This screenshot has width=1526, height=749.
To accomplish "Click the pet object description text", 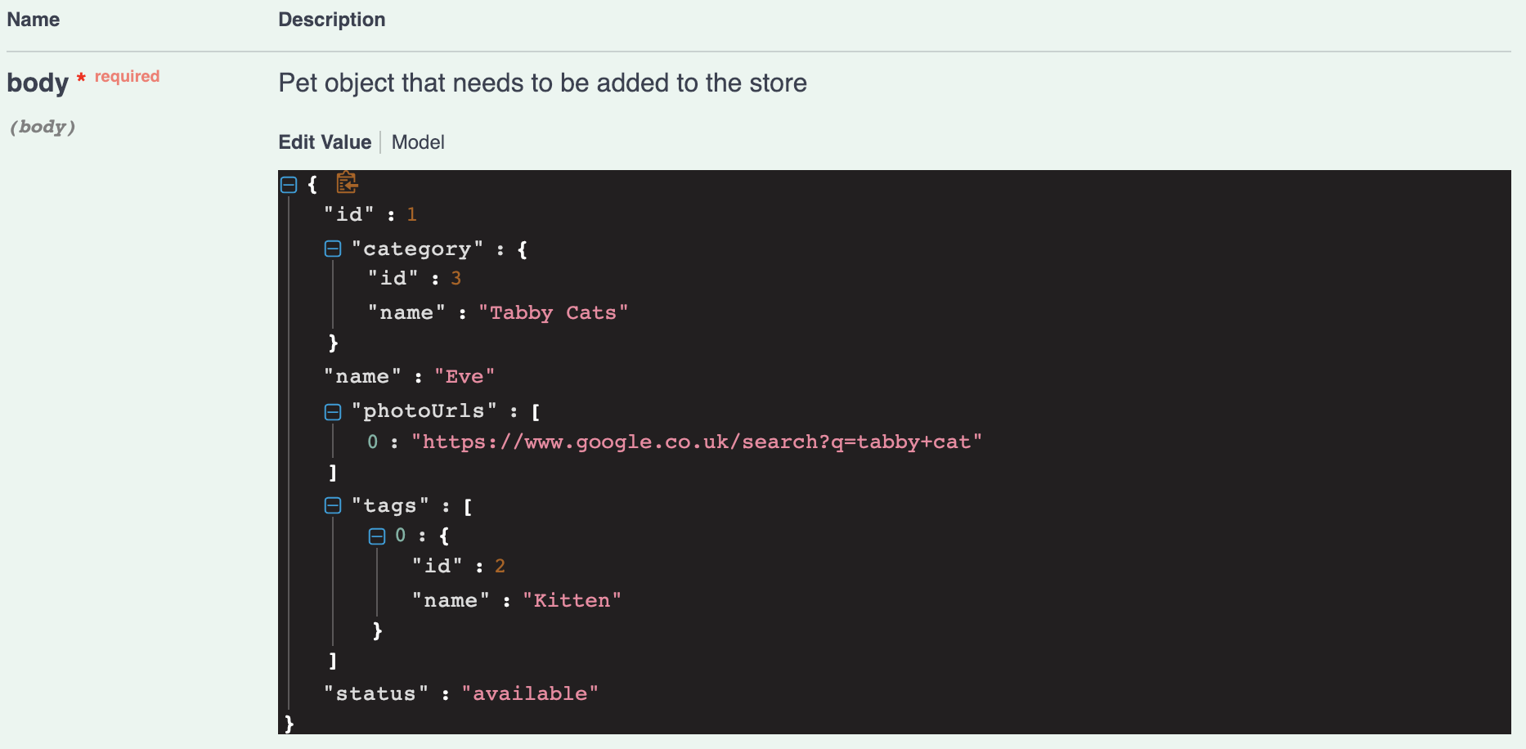I will pos(542,83).
